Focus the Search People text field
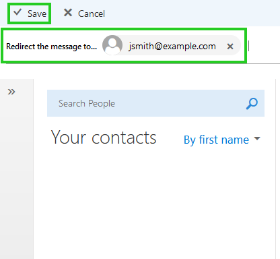This screenshot has width=280, height=259. pos(155,103)
